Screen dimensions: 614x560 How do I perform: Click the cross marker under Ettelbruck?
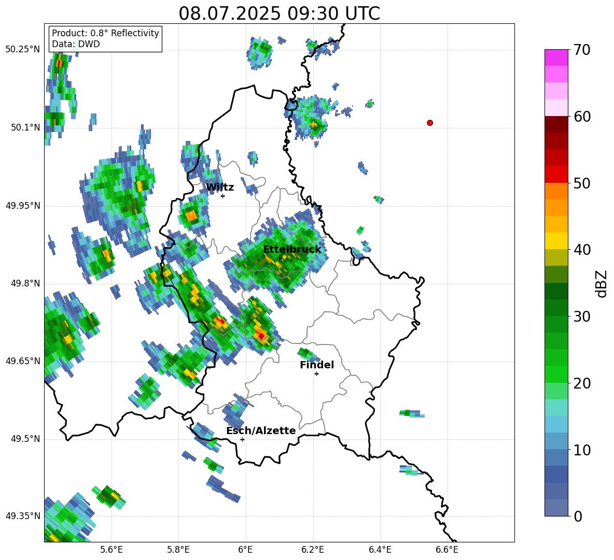pos(280,258)
